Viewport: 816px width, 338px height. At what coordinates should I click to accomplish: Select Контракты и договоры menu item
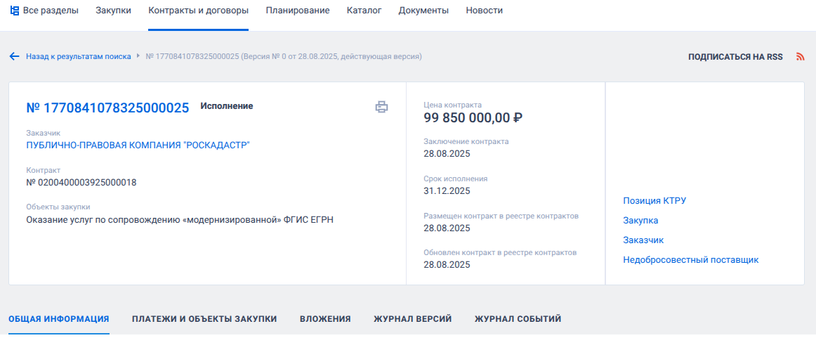coord(198,11)
